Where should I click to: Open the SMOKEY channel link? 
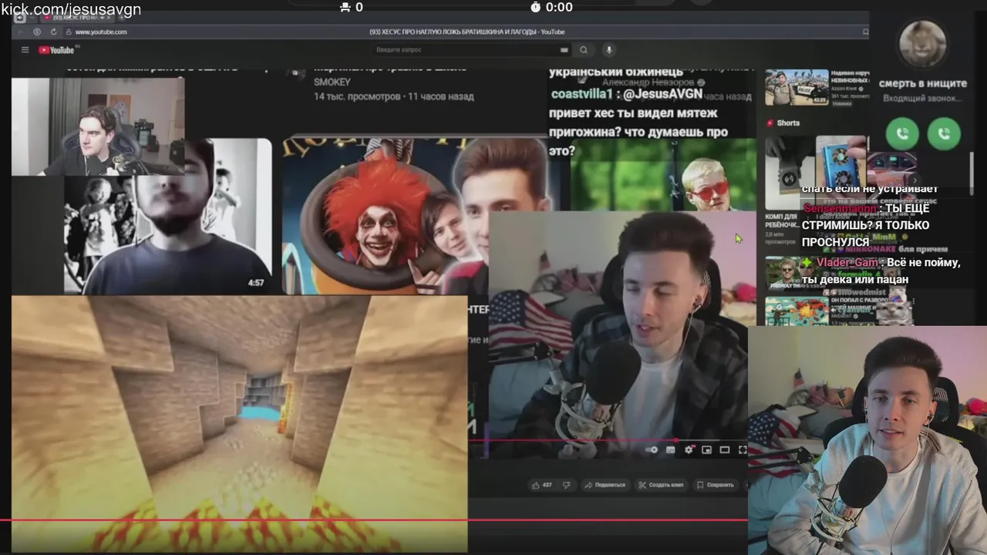pos(332,82)
